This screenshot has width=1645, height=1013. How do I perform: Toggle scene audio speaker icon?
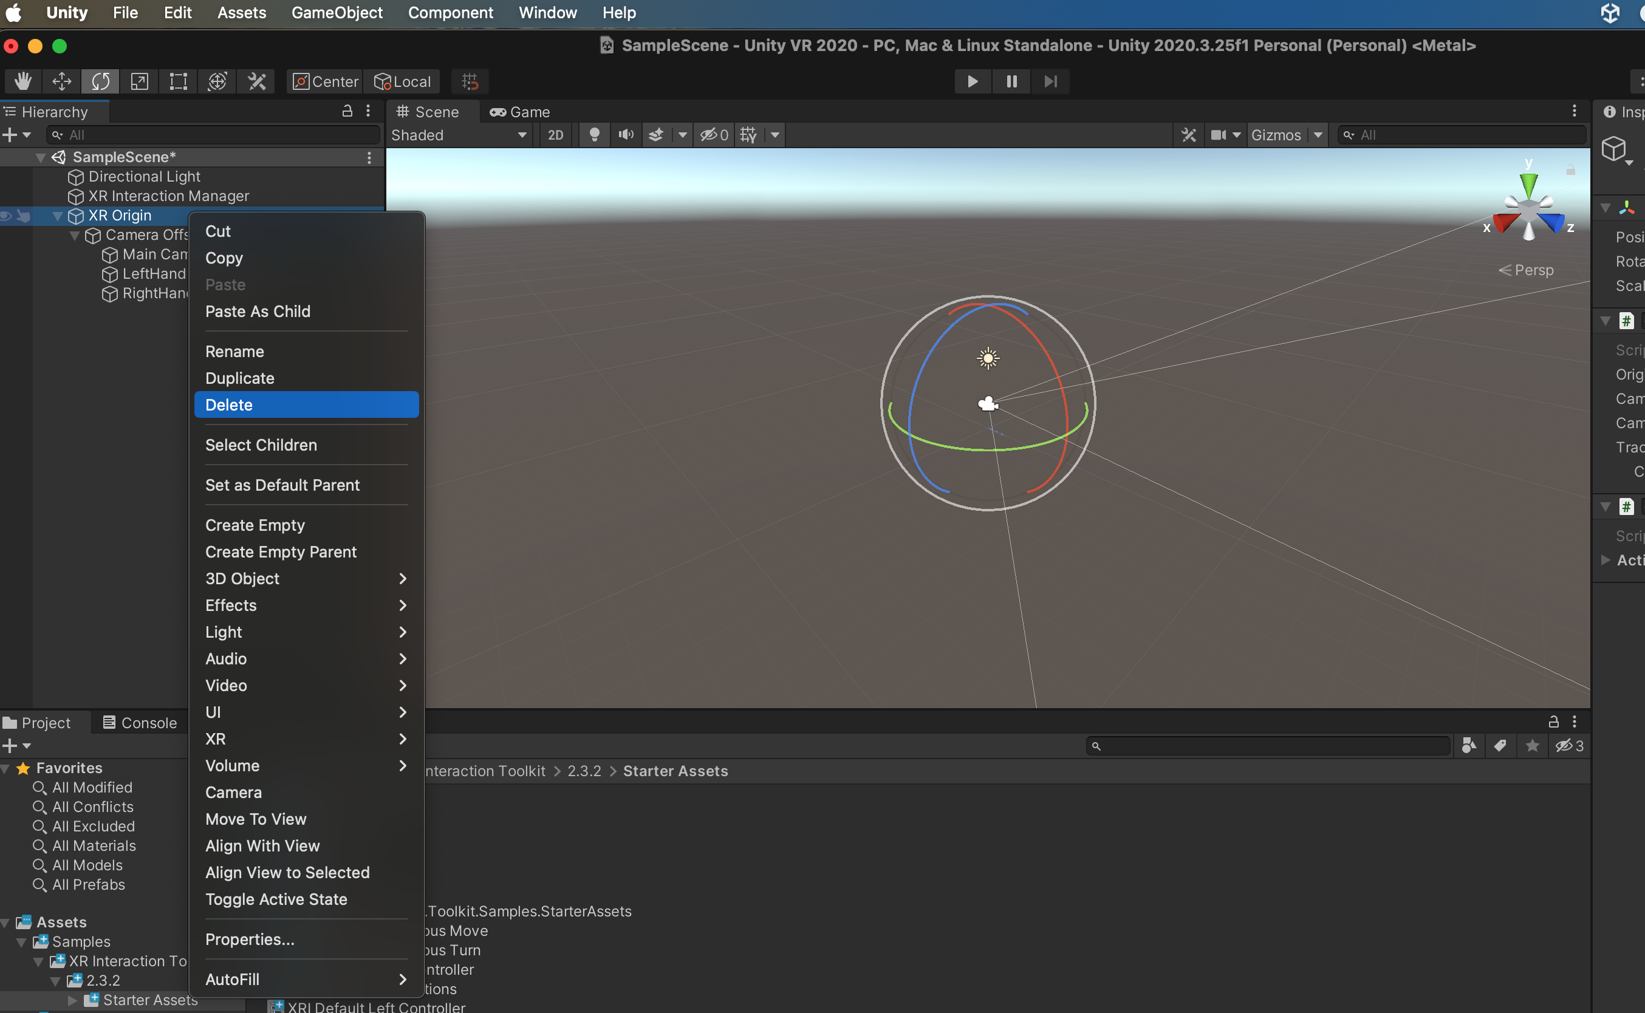(x=625, y=135)
